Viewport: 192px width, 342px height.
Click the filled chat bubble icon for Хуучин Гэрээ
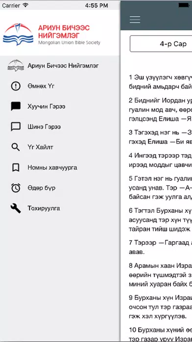coord(16,107)
